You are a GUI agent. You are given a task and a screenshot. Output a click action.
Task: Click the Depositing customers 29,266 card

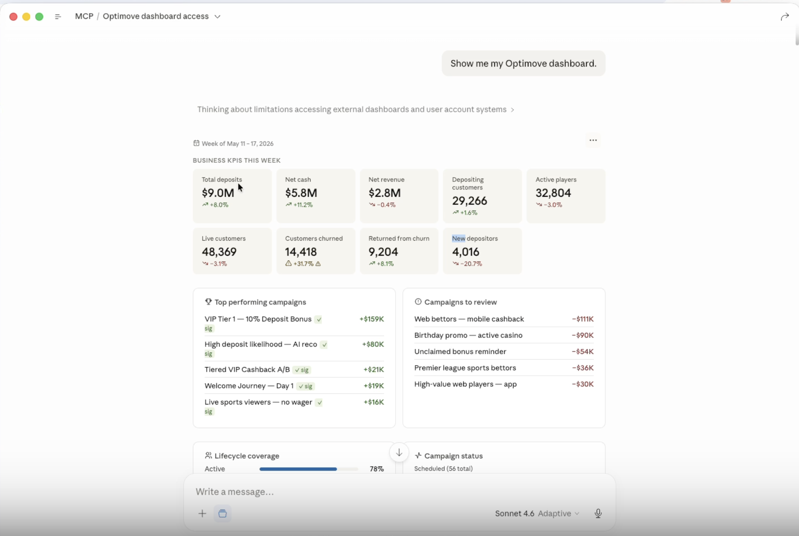click(482, 196)
